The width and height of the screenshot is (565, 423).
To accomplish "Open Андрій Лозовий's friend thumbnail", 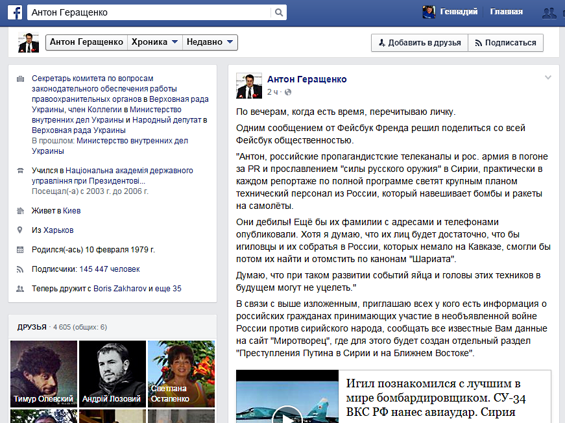I will (112, 374).
